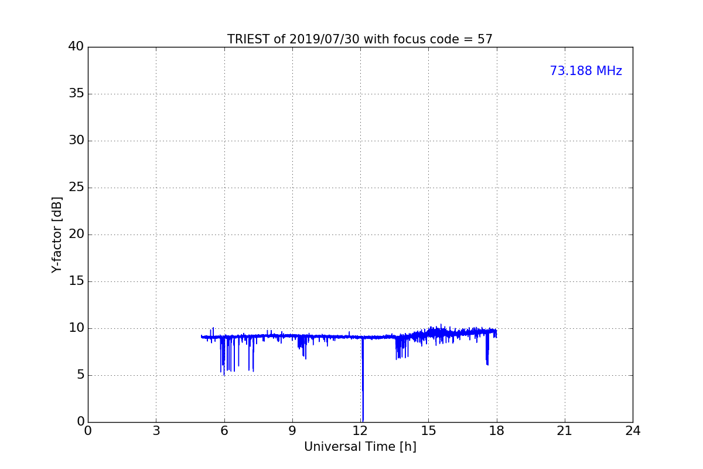This screenshot has width=703, height=469.
Task: Click the y-axis tick label '40'
Action: 76,46
